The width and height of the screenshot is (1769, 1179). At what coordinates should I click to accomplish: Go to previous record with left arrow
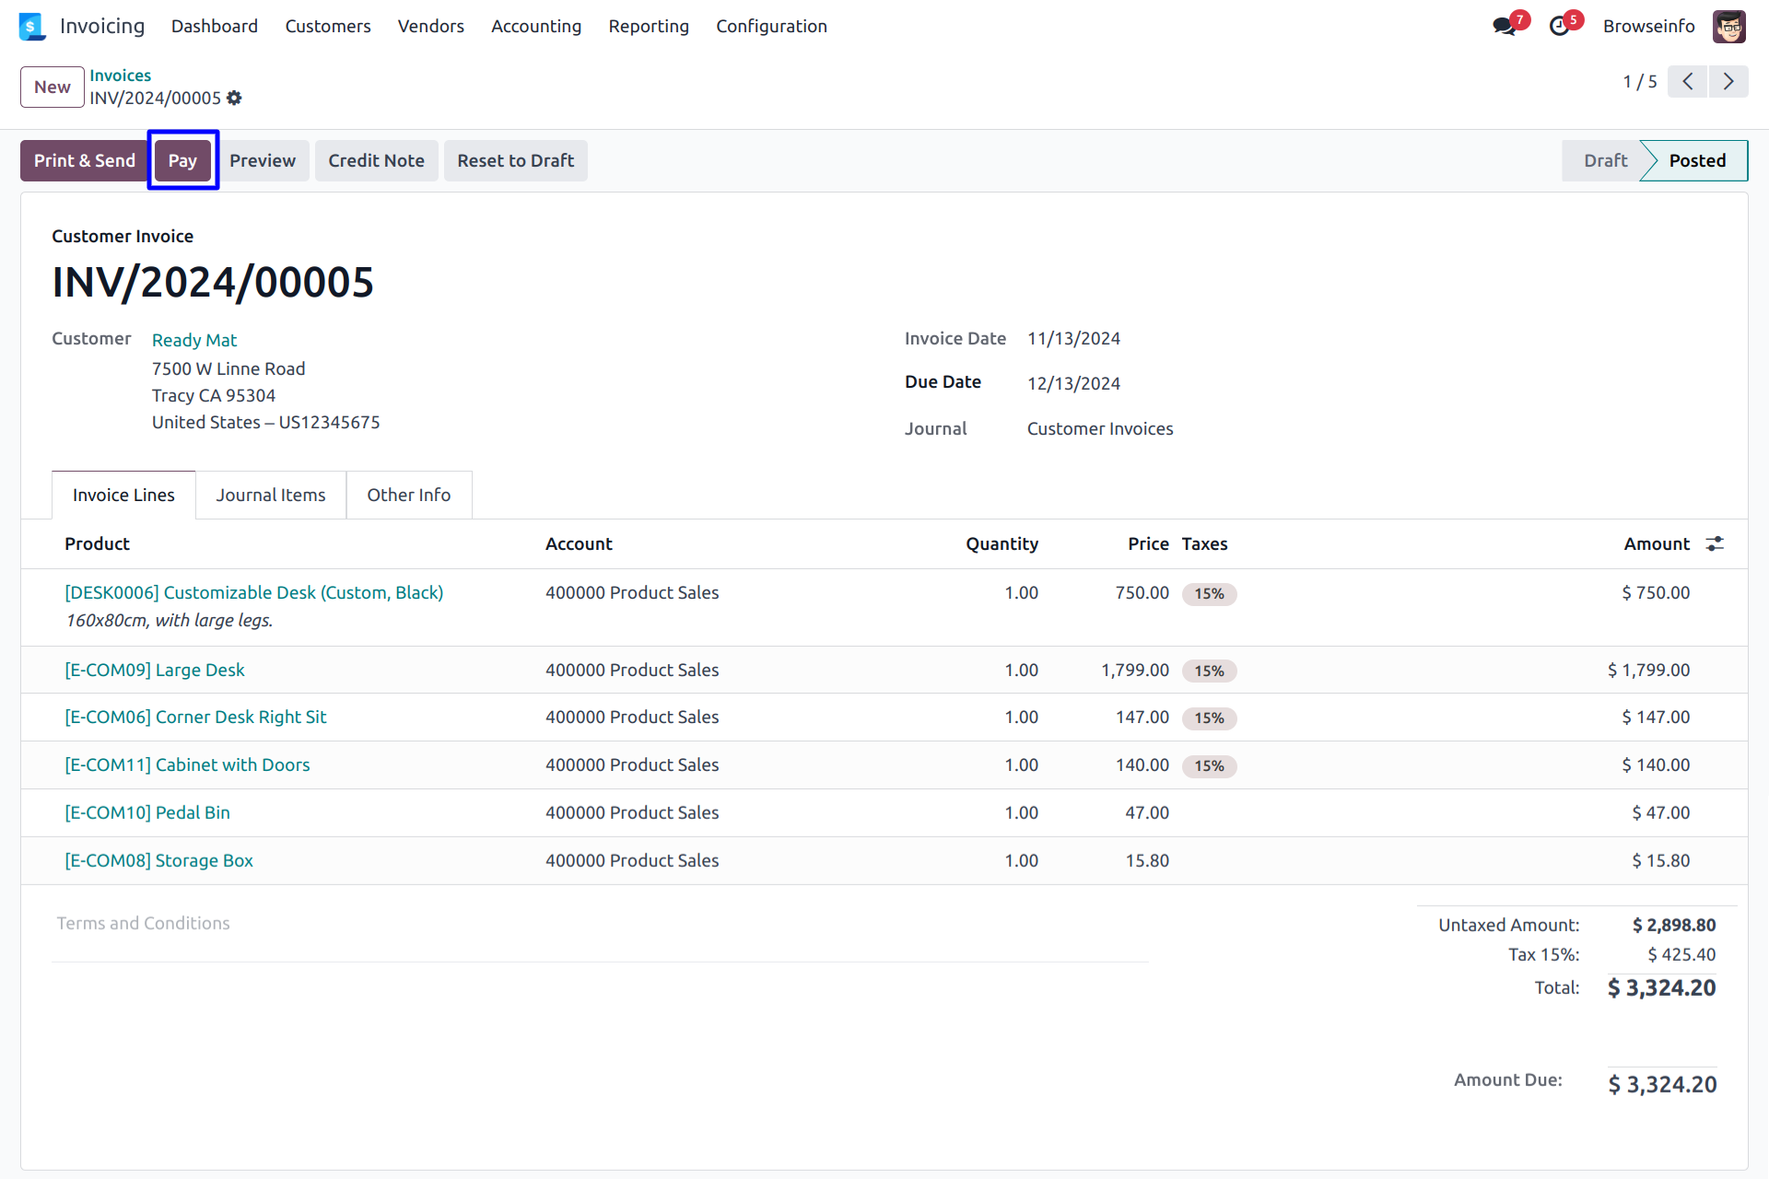pos(1687,82)
